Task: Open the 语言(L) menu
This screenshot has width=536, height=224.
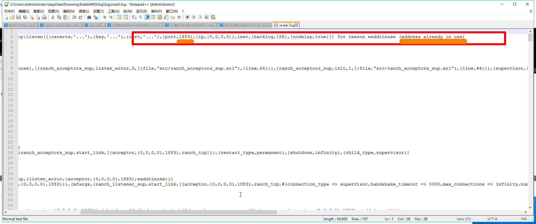Action: click(x=84, y=11)
